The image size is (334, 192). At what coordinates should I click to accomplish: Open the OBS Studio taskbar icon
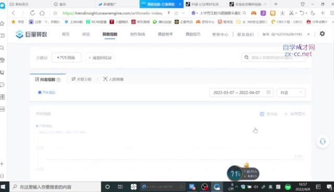click(205, 187)
